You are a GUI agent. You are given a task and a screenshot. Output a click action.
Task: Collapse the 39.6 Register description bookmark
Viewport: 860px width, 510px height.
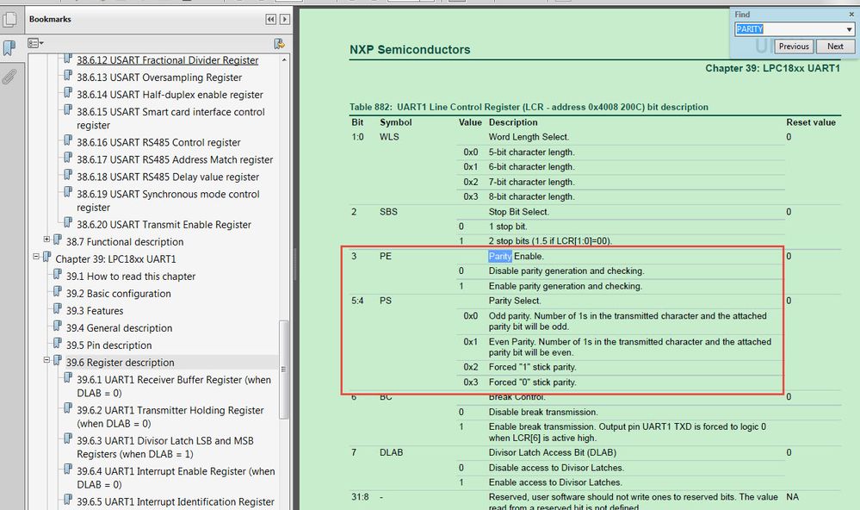click(x=46, y=360)
